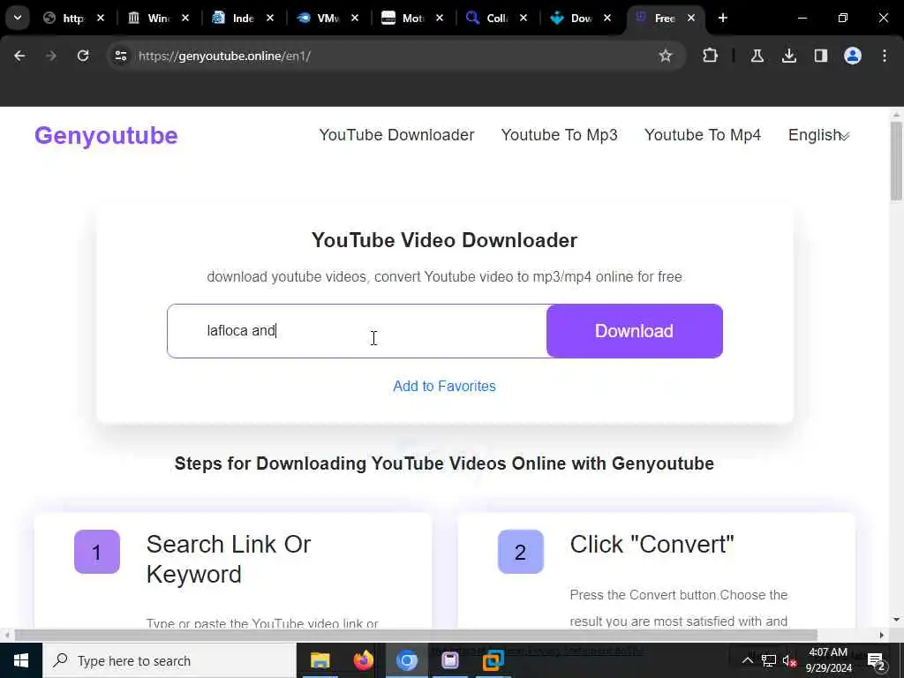Click the Genyoutube logo

coord(106,135)
